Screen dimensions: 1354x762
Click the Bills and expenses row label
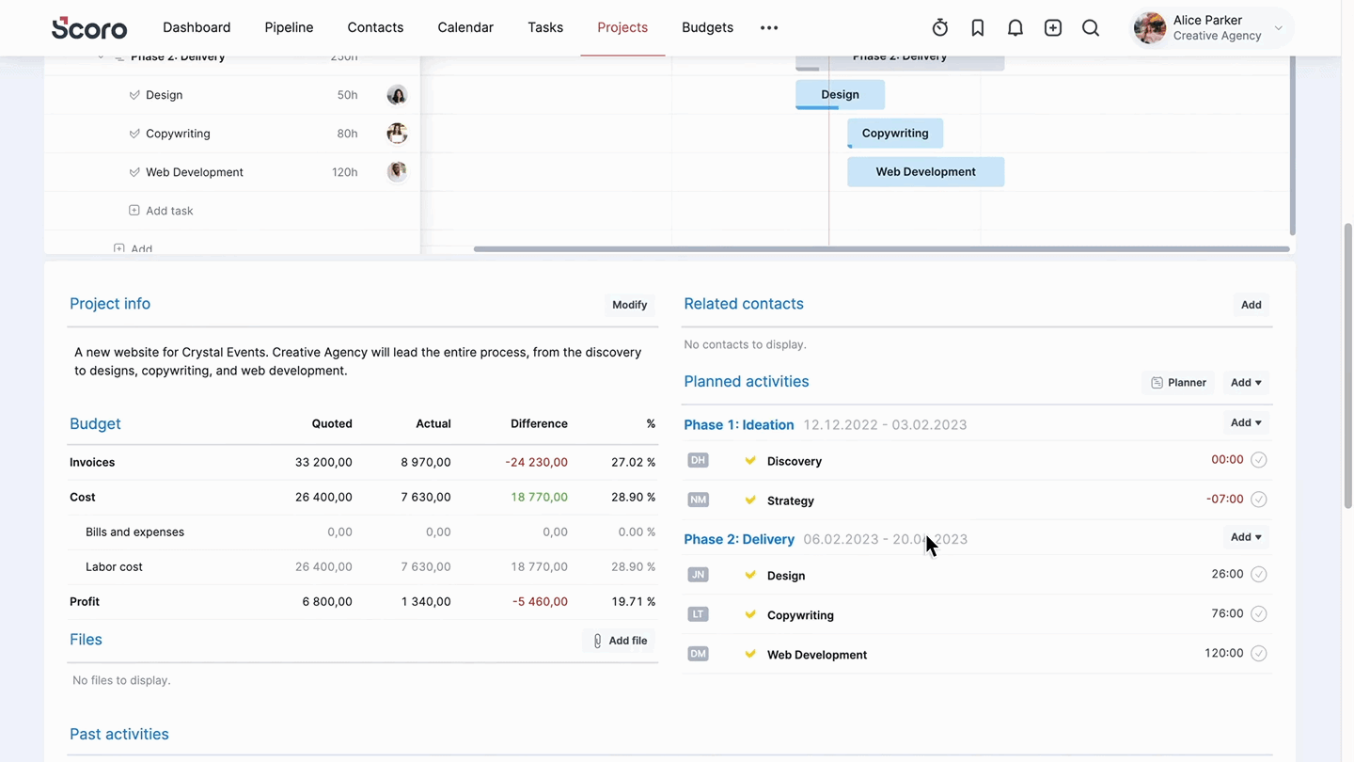coord(134,532)
